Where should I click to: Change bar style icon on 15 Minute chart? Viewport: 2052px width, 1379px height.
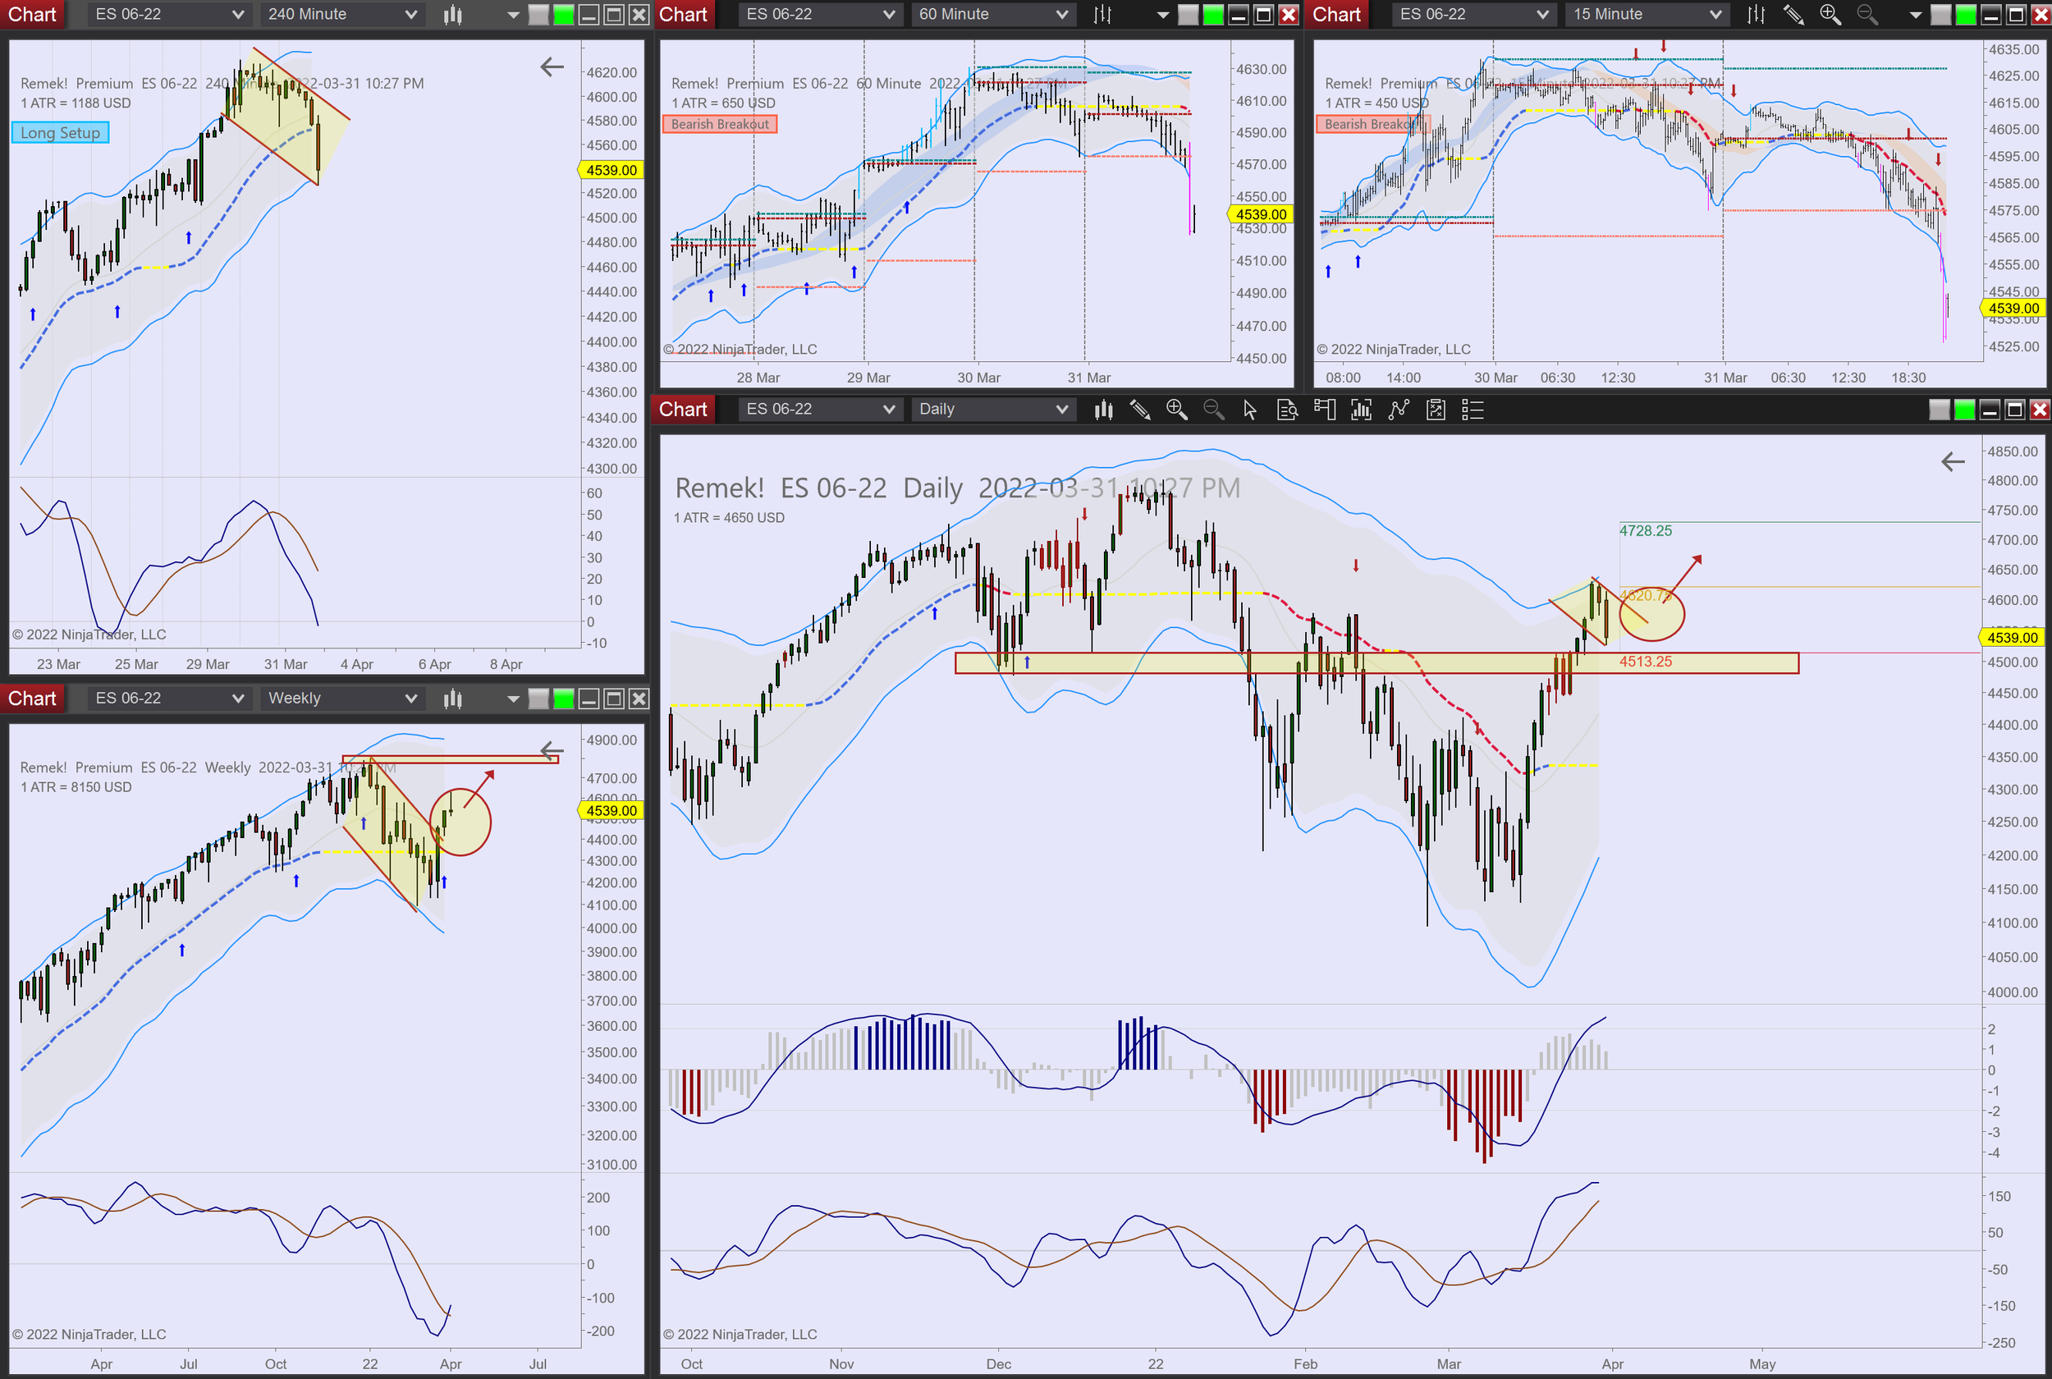1756,14
